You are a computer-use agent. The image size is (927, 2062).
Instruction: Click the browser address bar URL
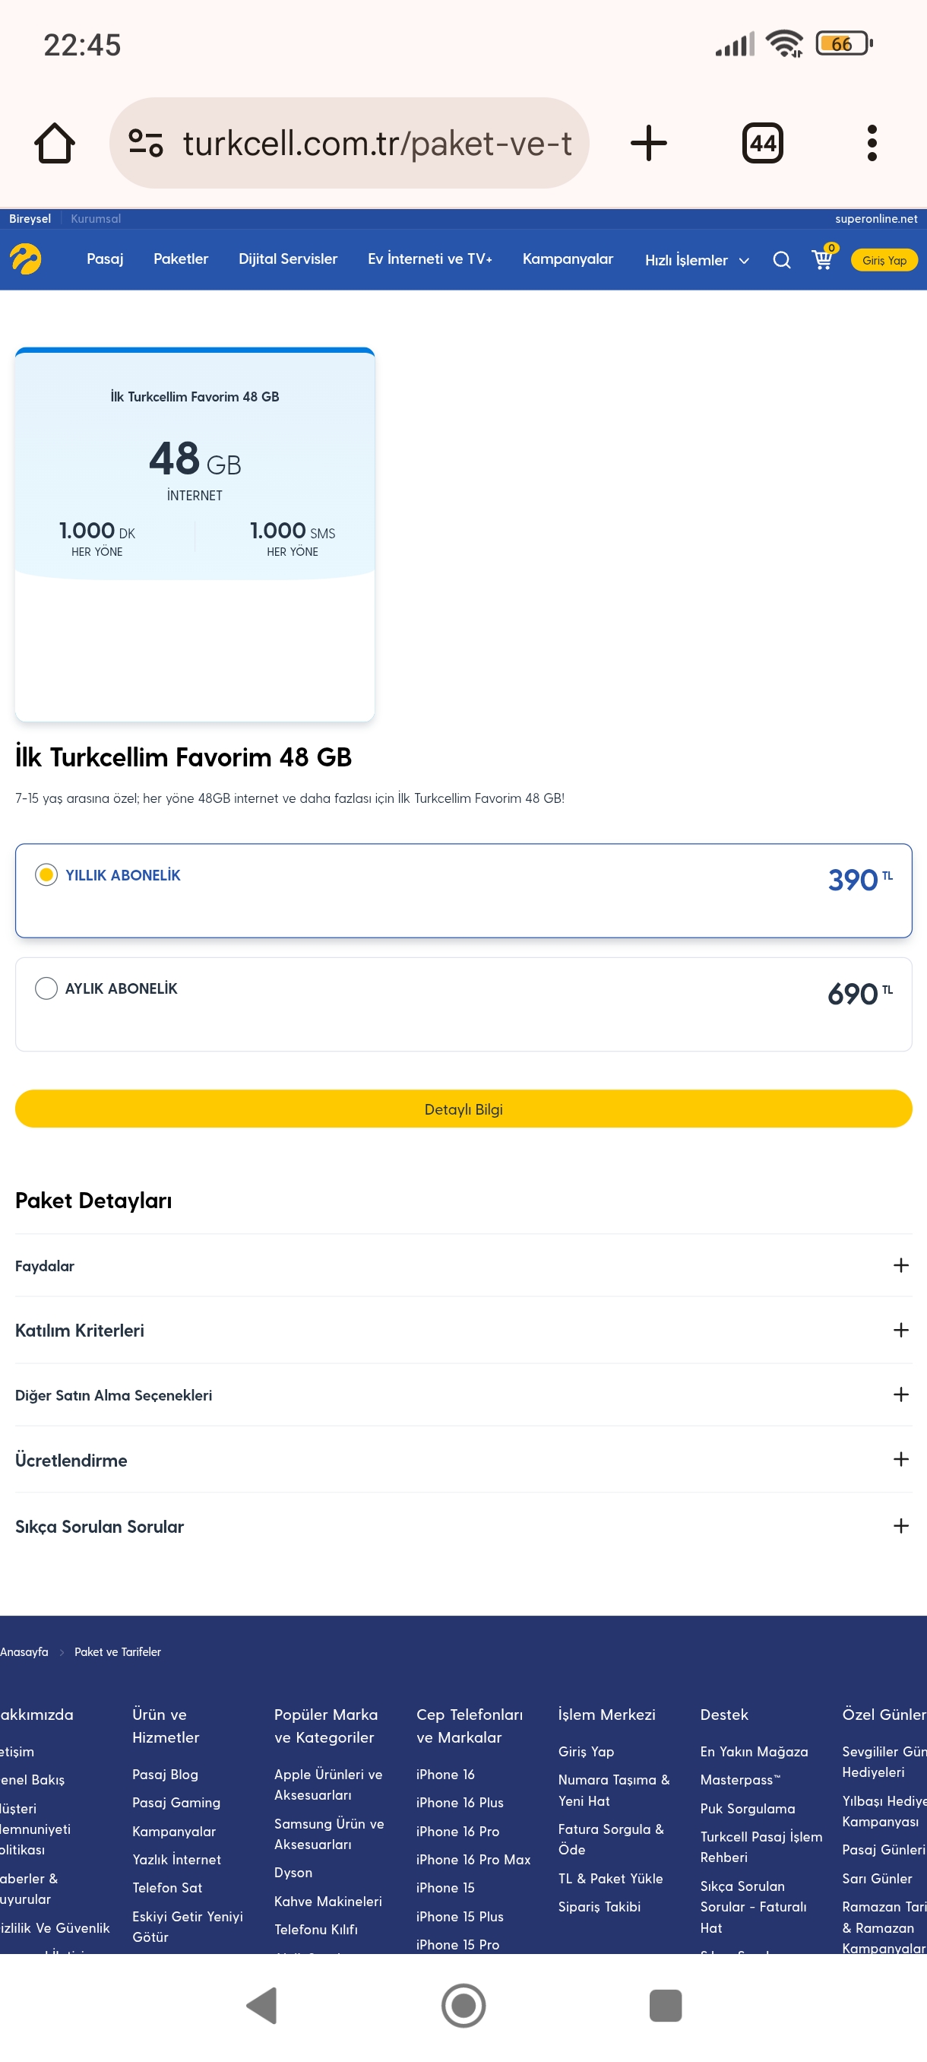point(377,143)
